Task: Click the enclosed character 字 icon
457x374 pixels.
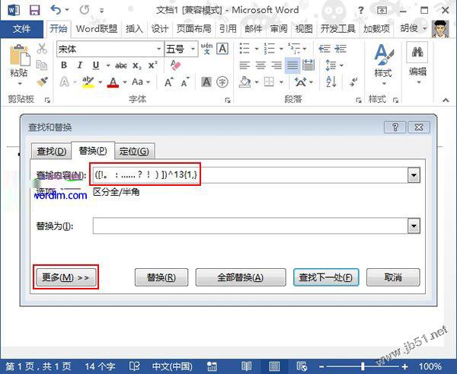Action: [222, 82]
